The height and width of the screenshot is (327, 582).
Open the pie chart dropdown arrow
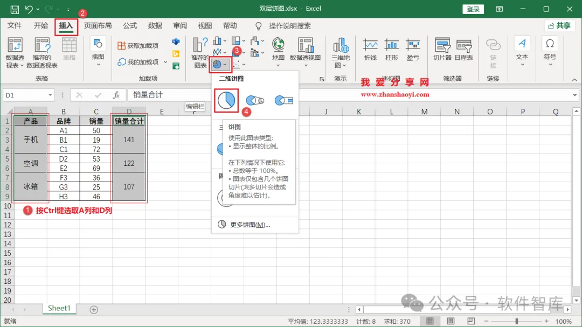[225, 65]
